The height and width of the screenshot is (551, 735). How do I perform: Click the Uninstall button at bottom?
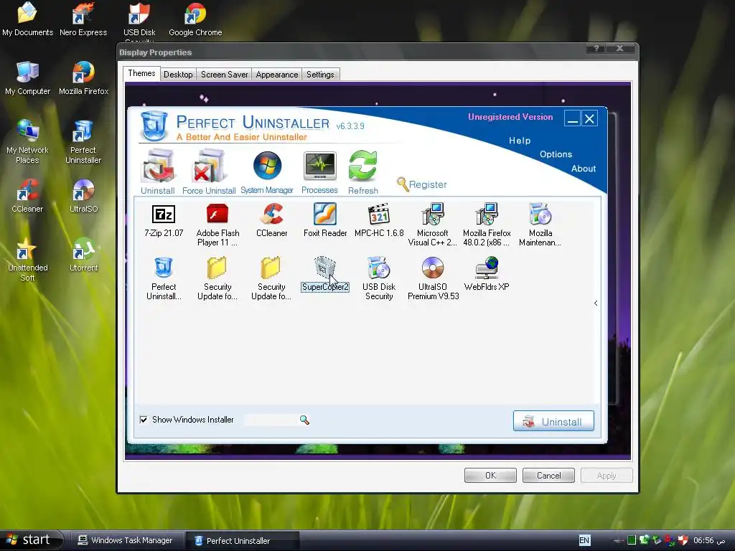point(553,421)
